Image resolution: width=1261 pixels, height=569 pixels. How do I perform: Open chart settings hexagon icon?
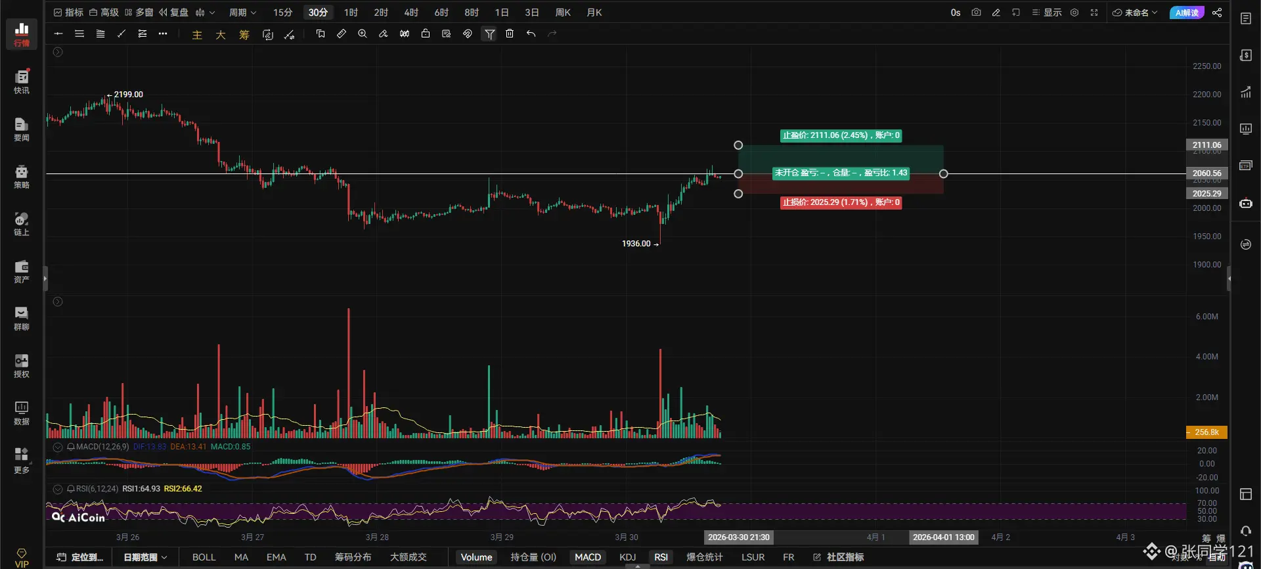[x=1074, y=12]
